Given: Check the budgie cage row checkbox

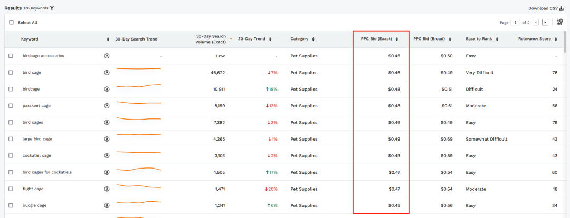Looking at the screenshot, I should point(11,205).
